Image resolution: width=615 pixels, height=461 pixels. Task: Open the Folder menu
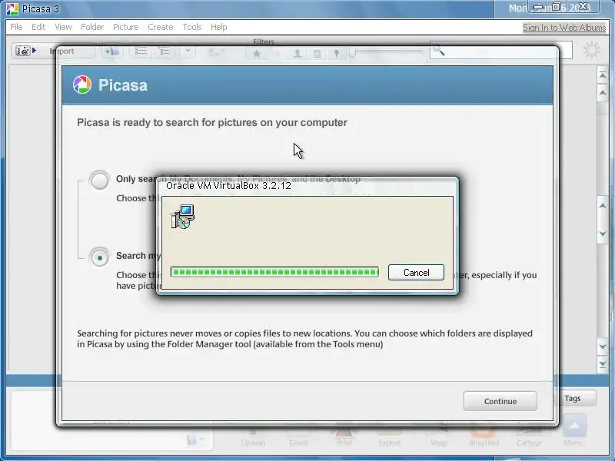(x=92, y=27)
